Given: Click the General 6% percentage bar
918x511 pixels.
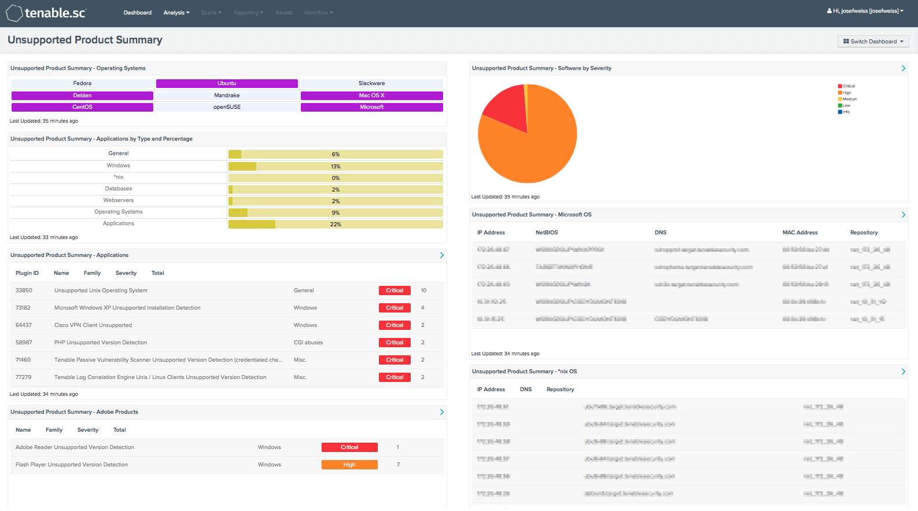Looking at the screenshot, I should point(336,155).
